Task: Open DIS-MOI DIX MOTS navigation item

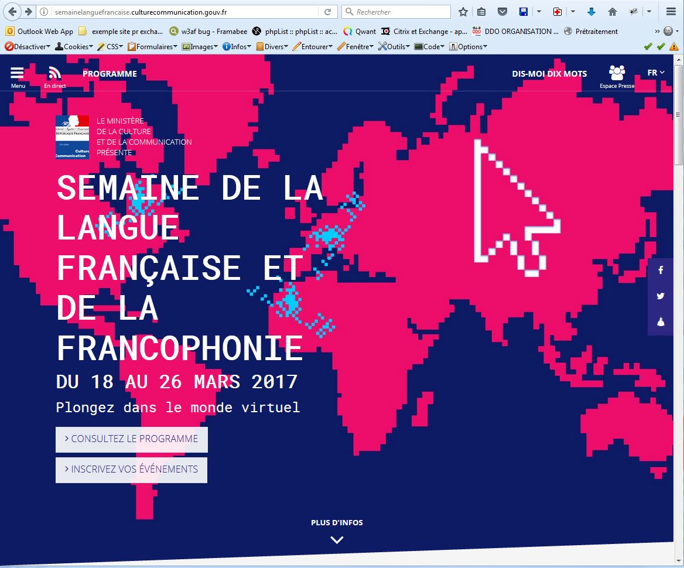Action: tap(549, 74)
